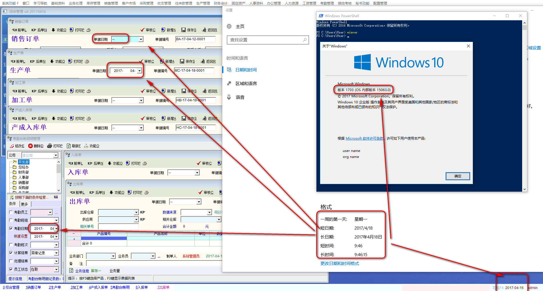The height and width of the screenshot is (291, 543).
Task: Click the Approve checkmark in production order toolbar
Action: (141, 61)
